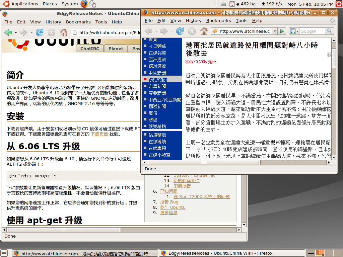Open Edit menu in atchinese window
The image size is (343, 257).
pyautogui.click(x=161, y=21)
